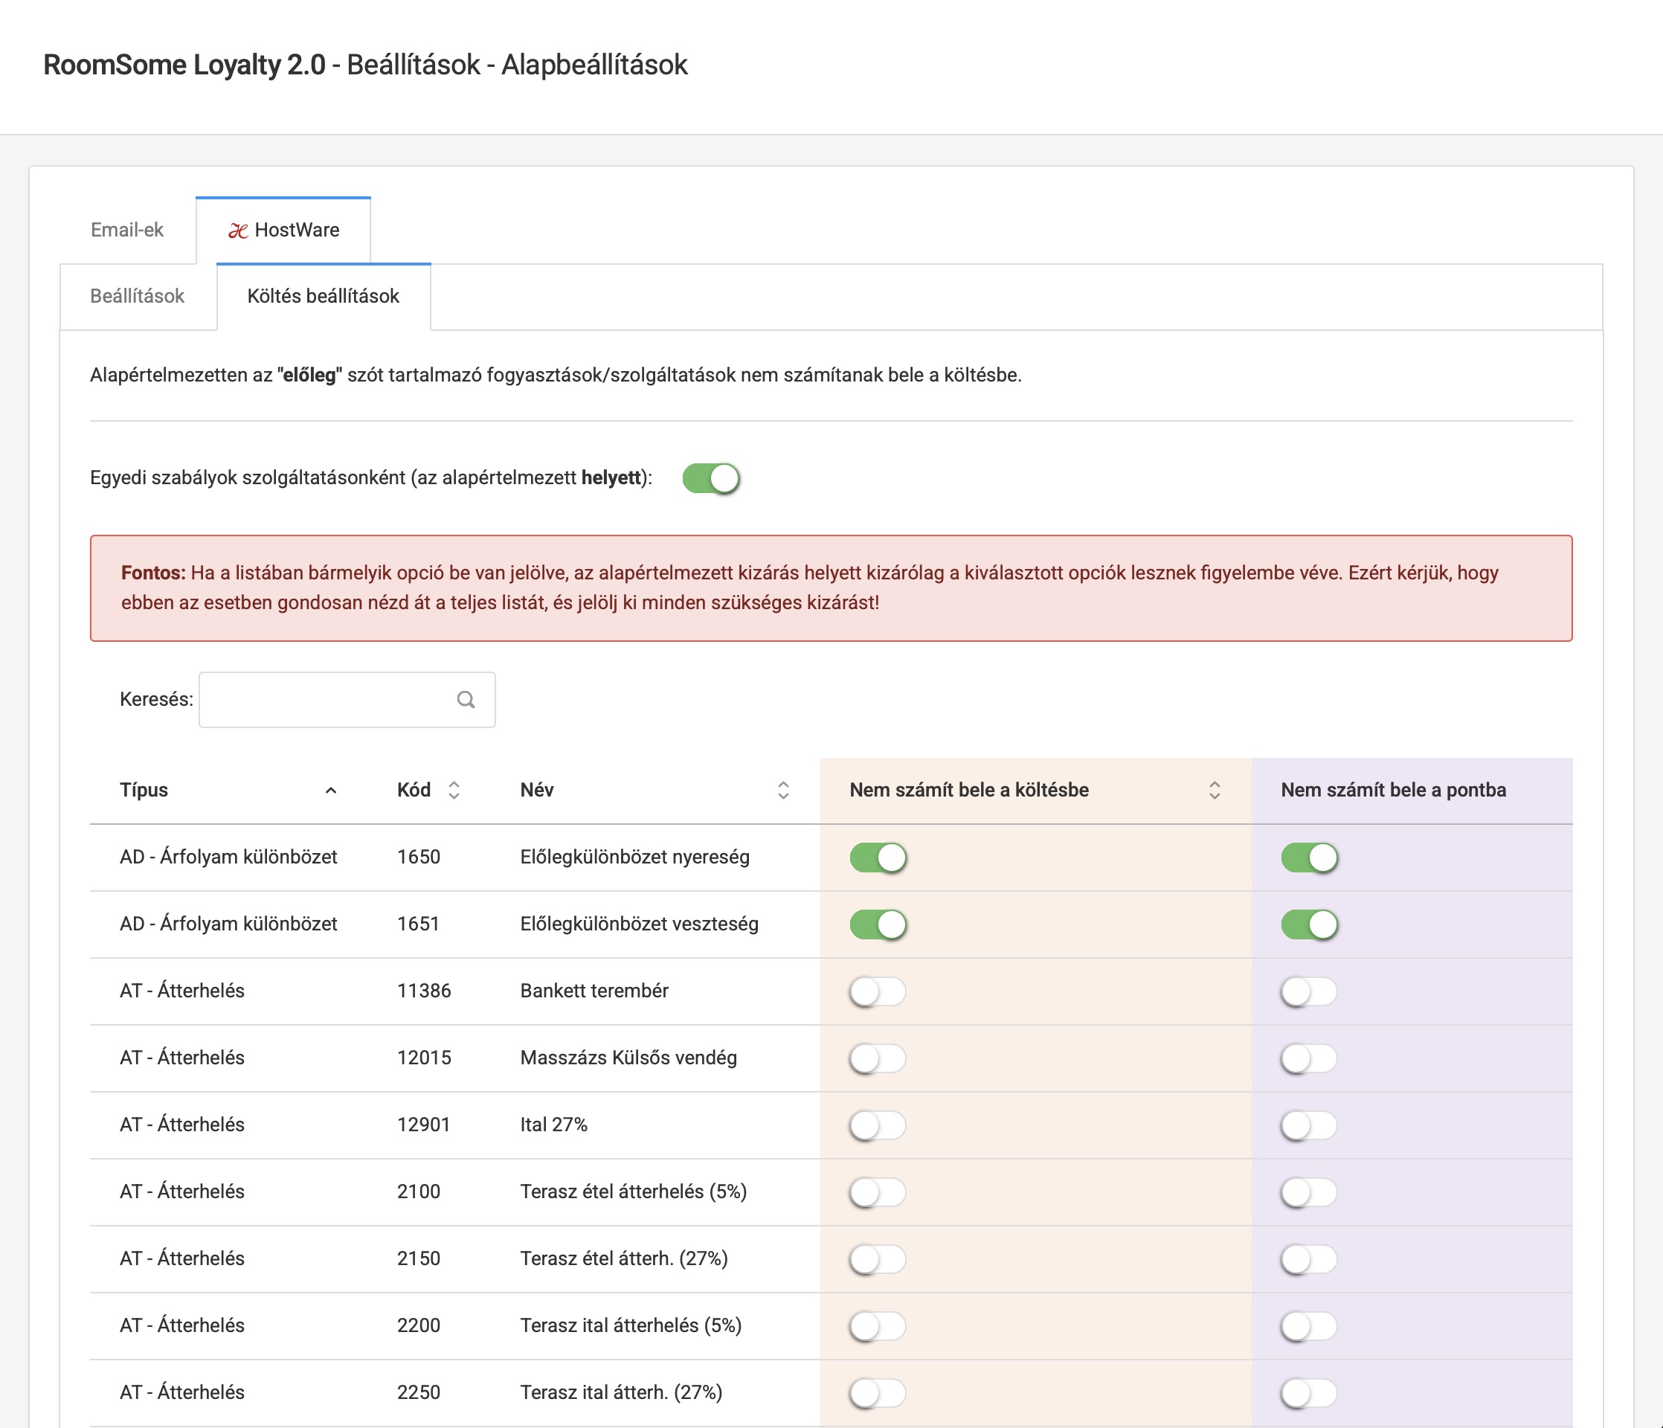This screenshot has width=1663, height=1428.
Task: Sort by Típus column arrow
Action: coord(331,791)
